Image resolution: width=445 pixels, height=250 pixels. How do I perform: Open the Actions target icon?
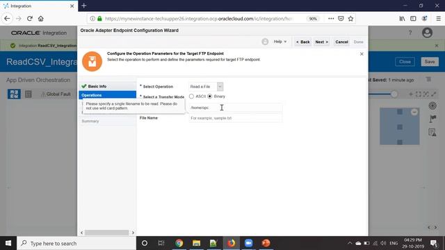432,106
